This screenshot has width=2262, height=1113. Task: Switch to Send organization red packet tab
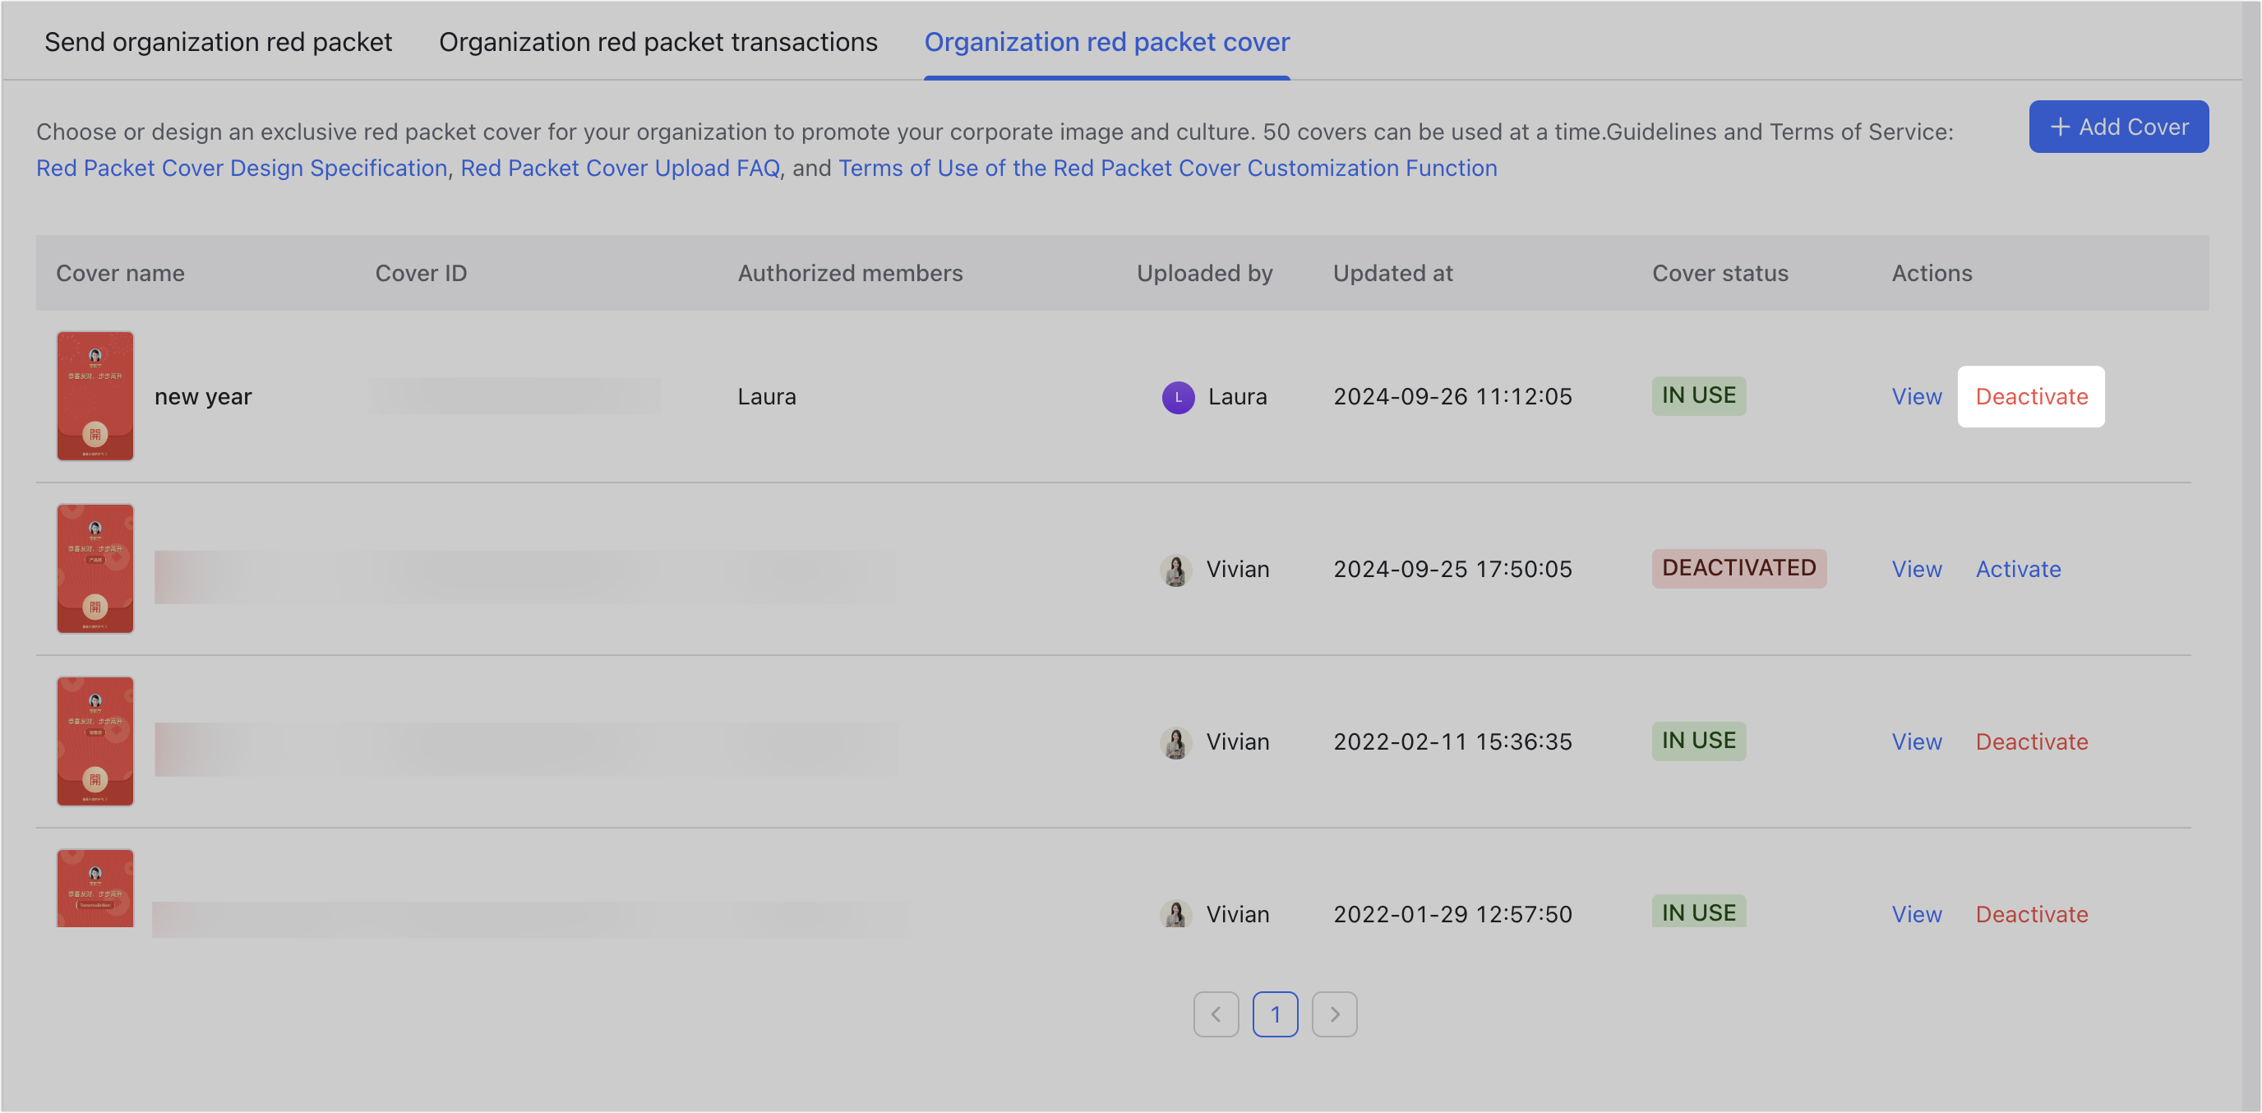[x=218, y=42]
